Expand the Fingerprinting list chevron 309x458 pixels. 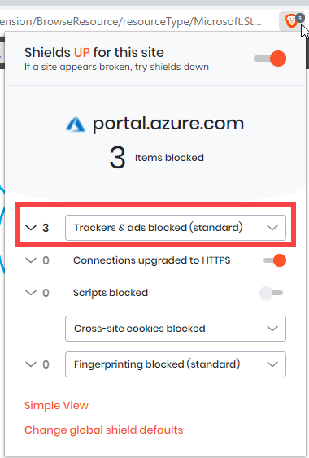[x=31, y=364]
